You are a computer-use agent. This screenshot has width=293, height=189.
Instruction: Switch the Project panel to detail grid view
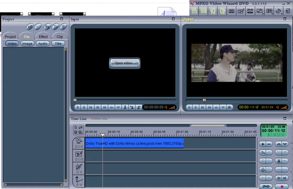click(63, 27)
